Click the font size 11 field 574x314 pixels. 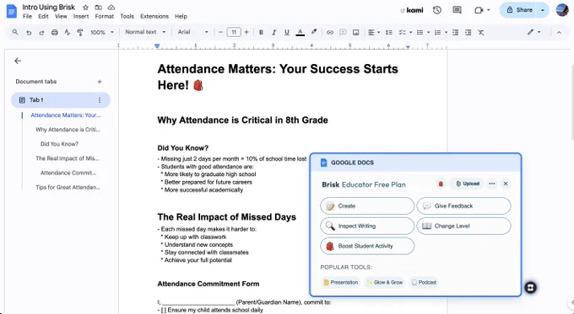click(x=234, y=32)
